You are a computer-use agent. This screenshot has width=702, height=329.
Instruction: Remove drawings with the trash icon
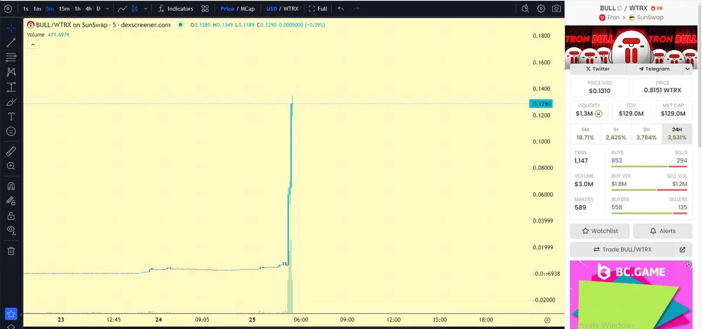11,251
